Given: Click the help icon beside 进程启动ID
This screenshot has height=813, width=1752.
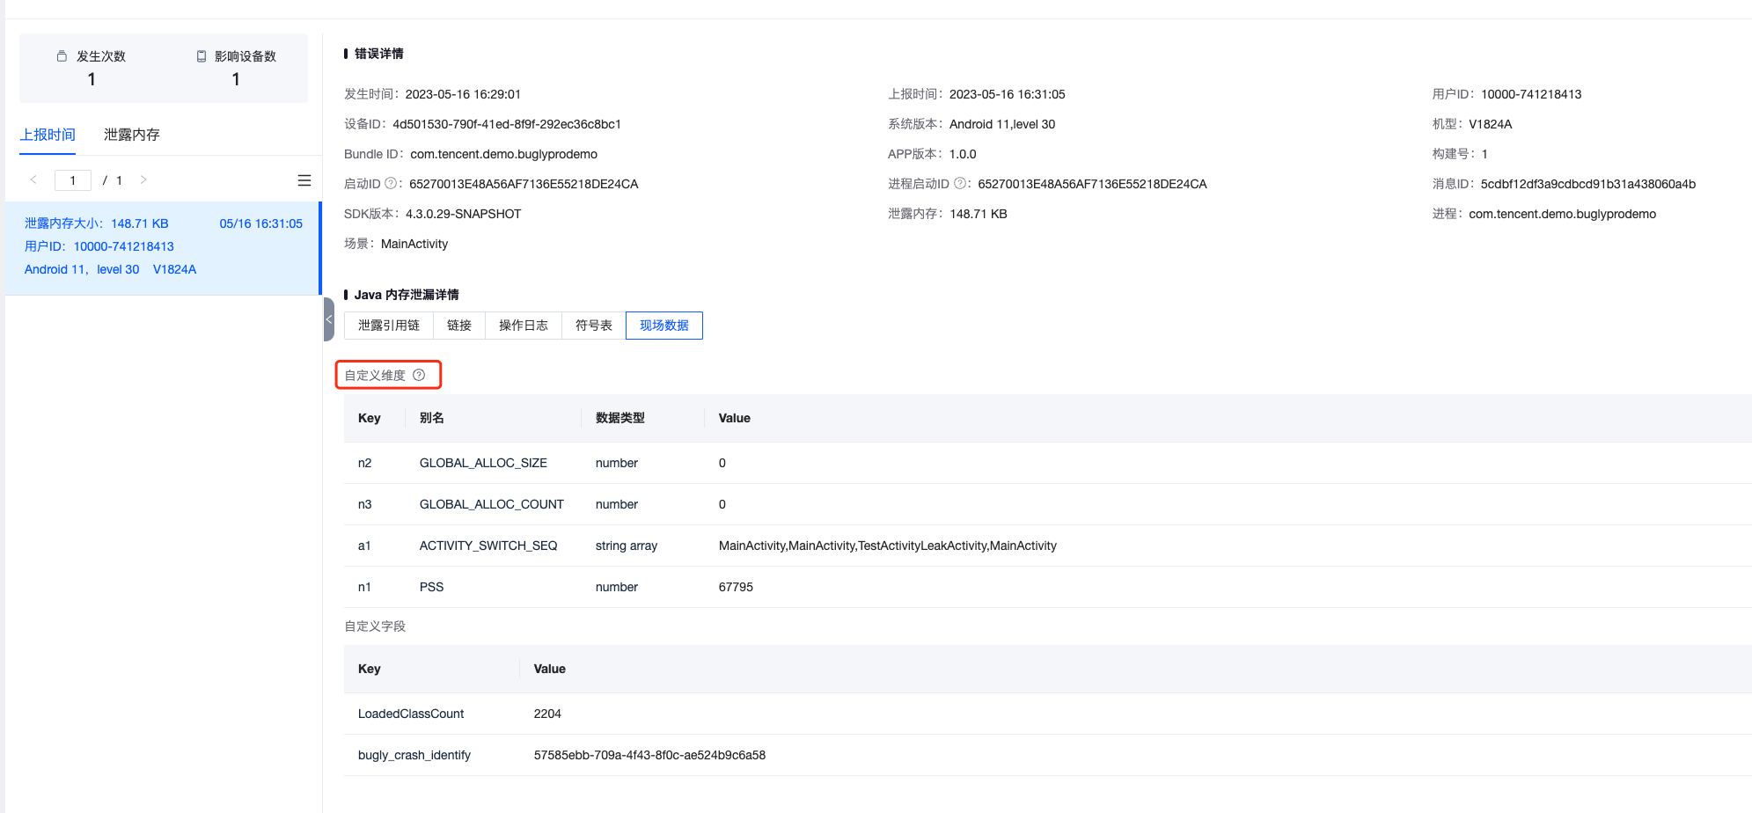Looking at the screenshot, I should click(x=960, y=184).
